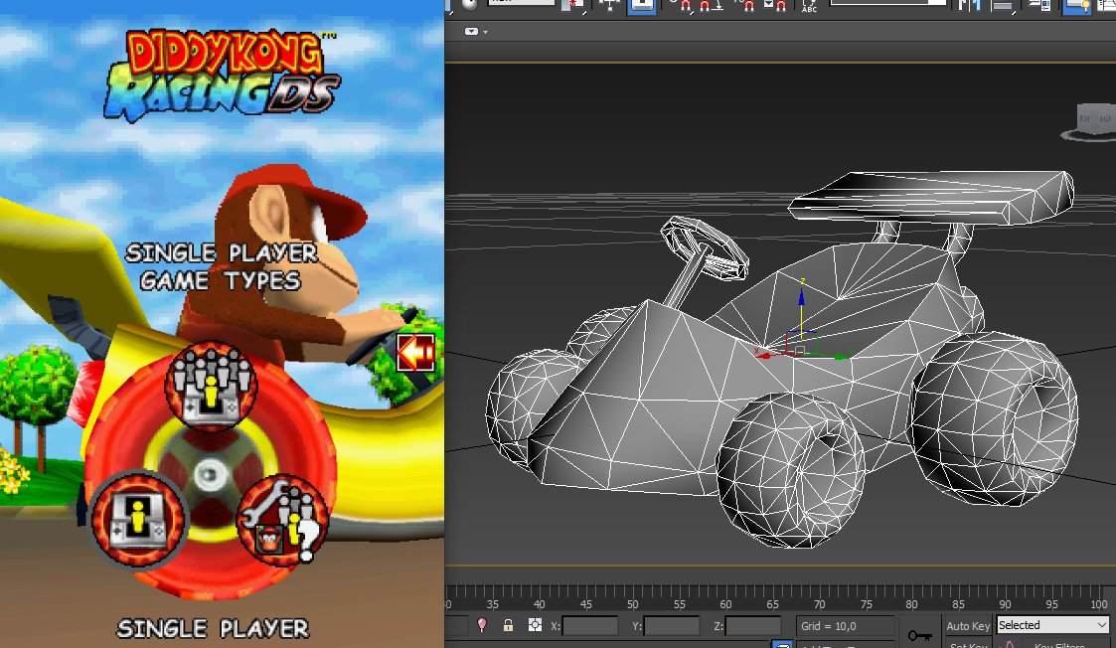Click the Named Selection Sets field
1116x648 pixels.
[x=888, y=3]
